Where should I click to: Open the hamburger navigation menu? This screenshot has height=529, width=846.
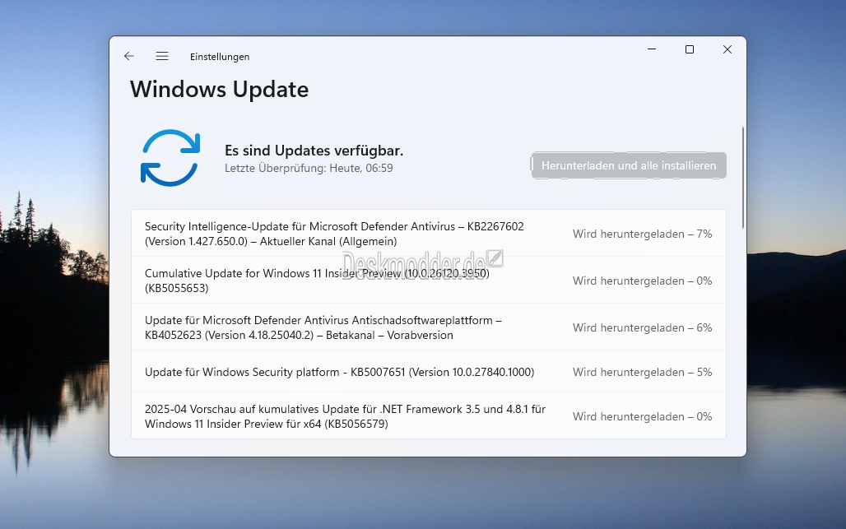tap(162, 56)
